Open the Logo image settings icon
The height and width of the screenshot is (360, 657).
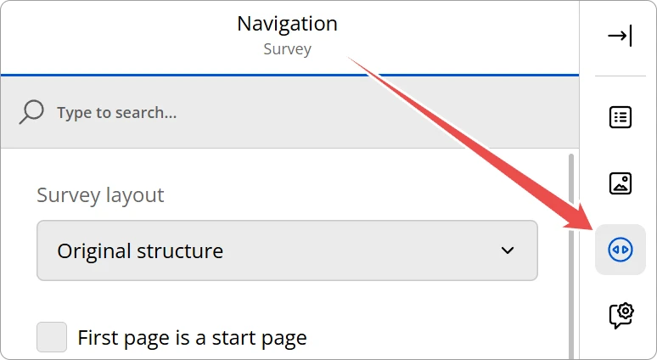(x=620, y=183)
